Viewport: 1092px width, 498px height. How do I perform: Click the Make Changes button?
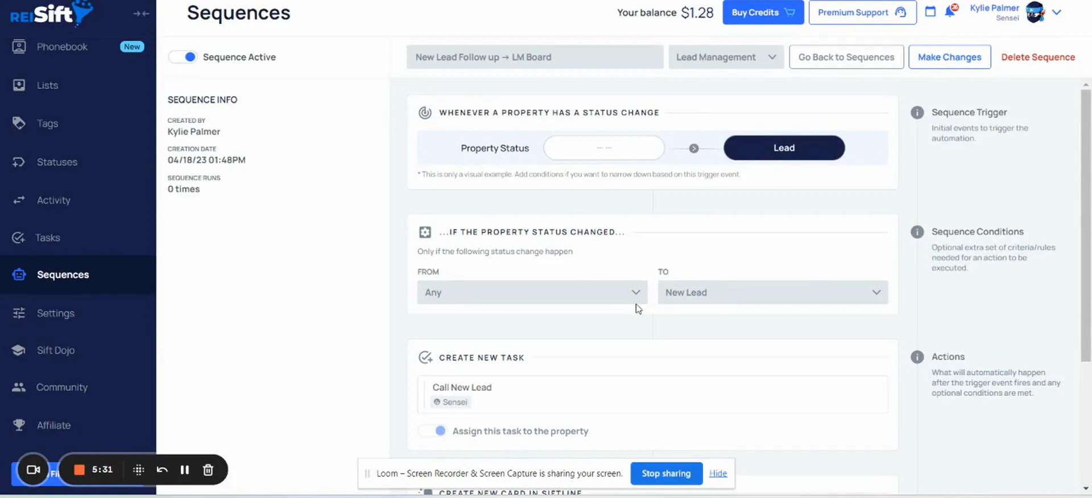(949, 57)
